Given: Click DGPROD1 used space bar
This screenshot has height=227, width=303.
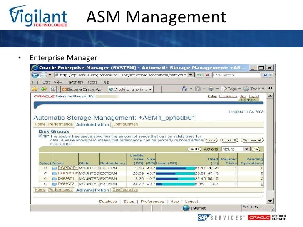Looking at the screenshot, I should pos(176,168).
